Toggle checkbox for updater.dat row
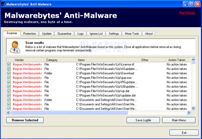Screen dimensions: 202x139 point(9,95)
